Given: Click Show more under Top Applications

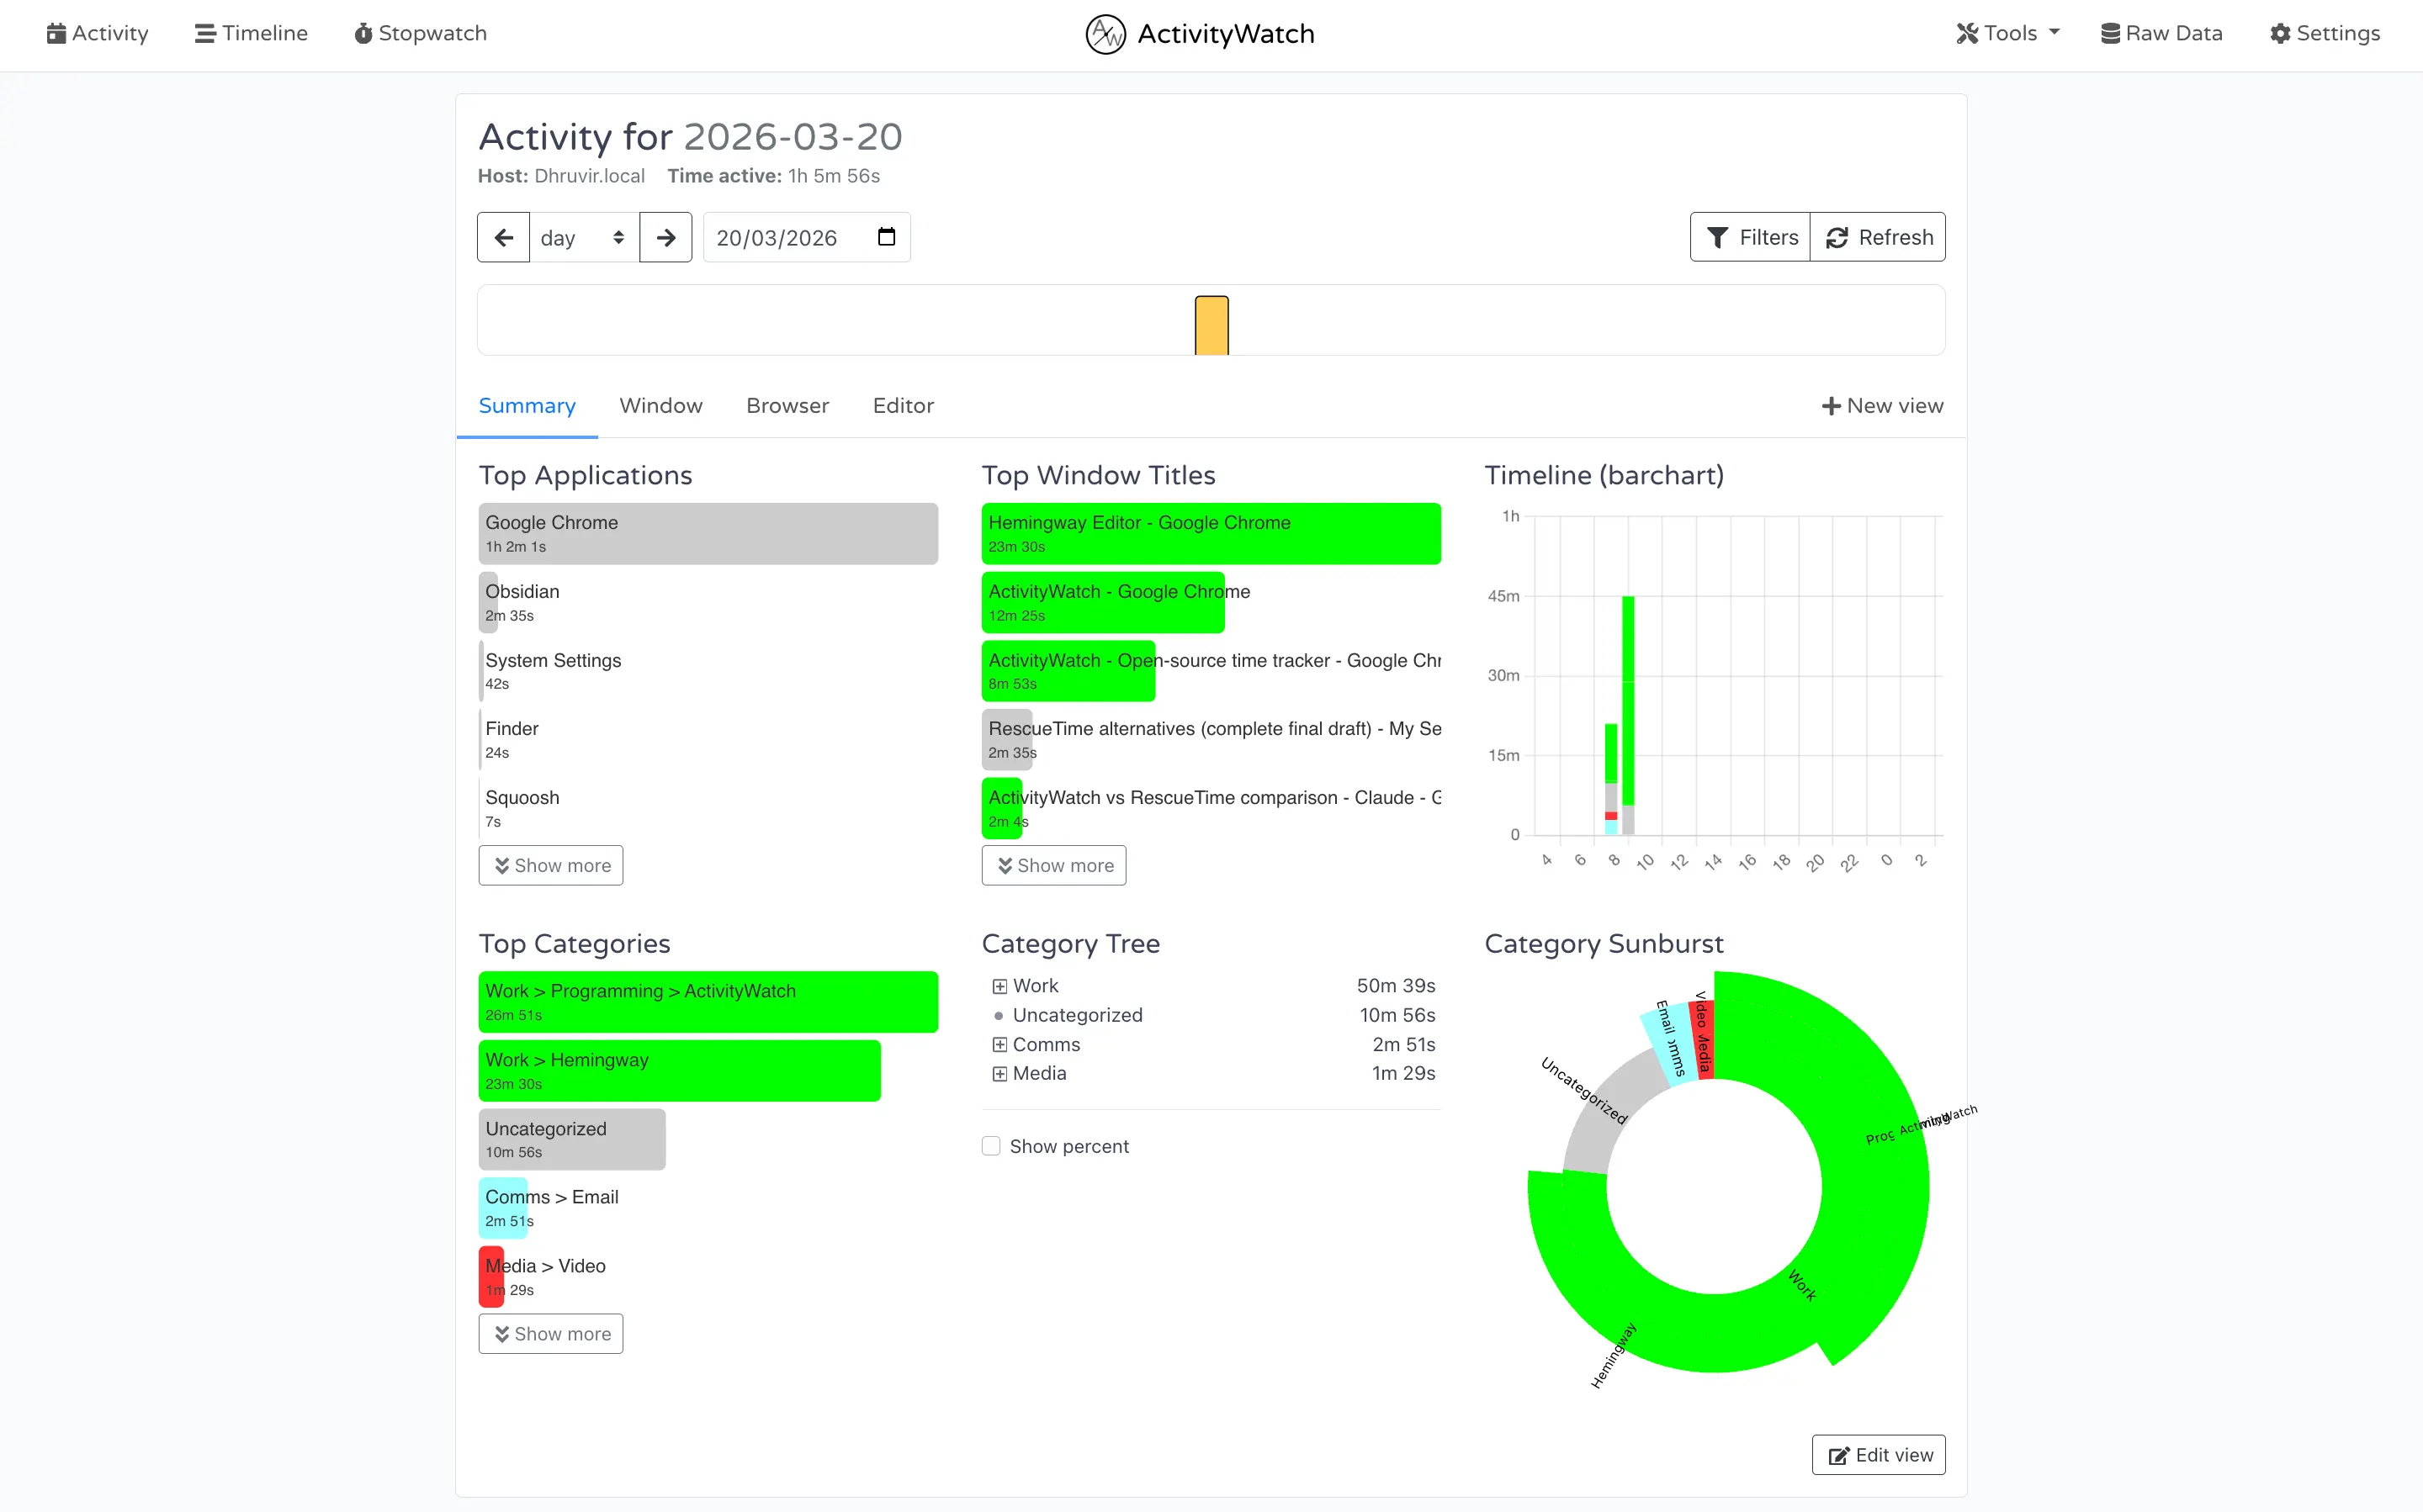Looking at the screenshot, I should click(551, 865).
